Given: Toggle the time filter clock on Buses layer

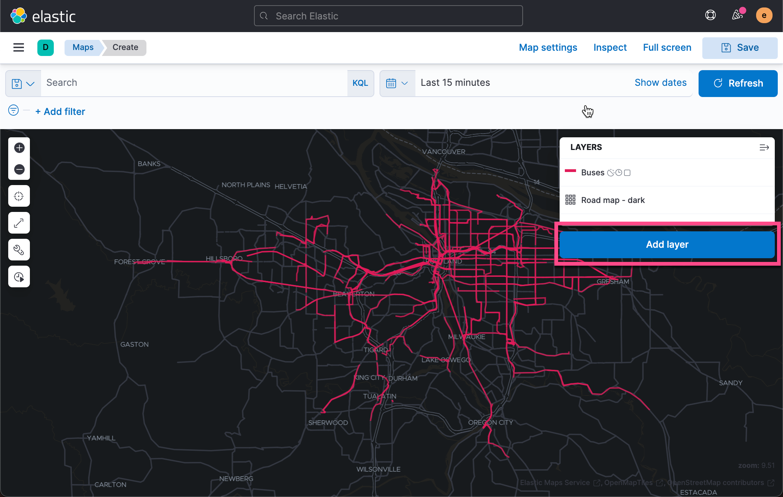Looking at the screenshot, I should (619, 172).
